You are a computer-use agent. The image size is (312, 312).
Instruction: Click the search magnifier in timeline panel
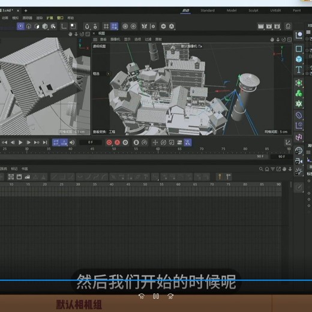261,169
